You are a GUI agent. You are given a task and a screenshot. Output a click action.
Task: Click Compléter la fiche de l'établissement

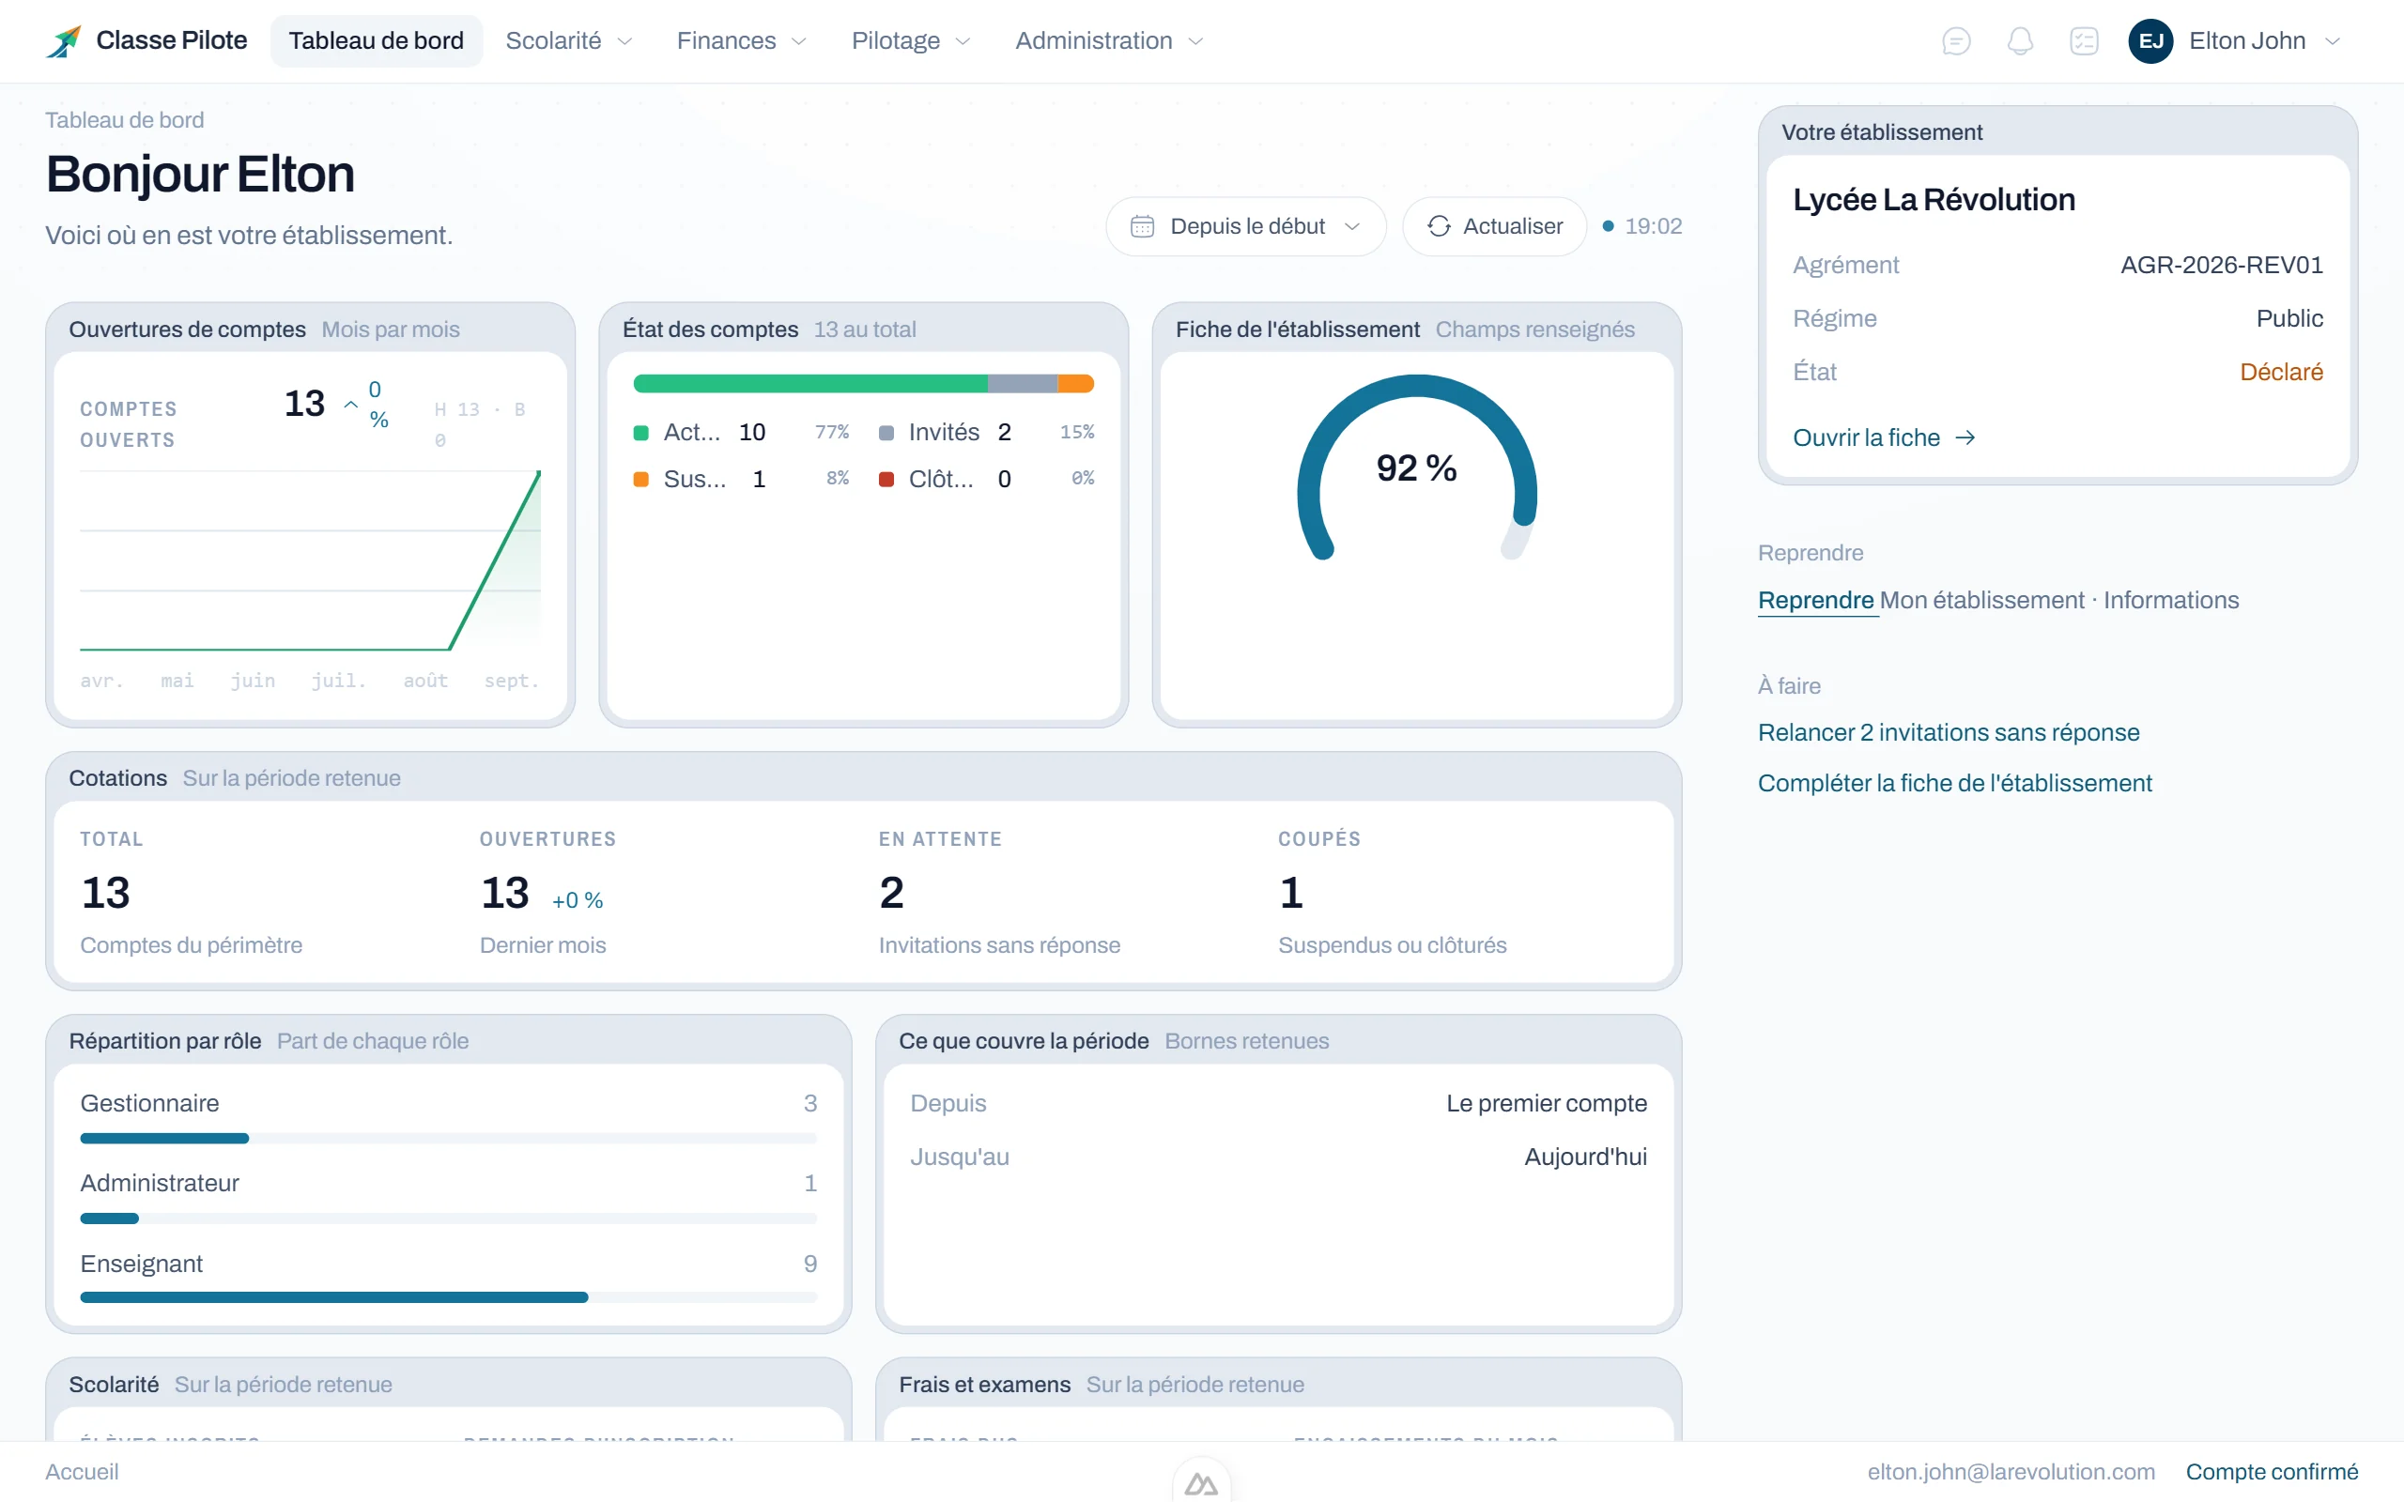pos(1954,783)
